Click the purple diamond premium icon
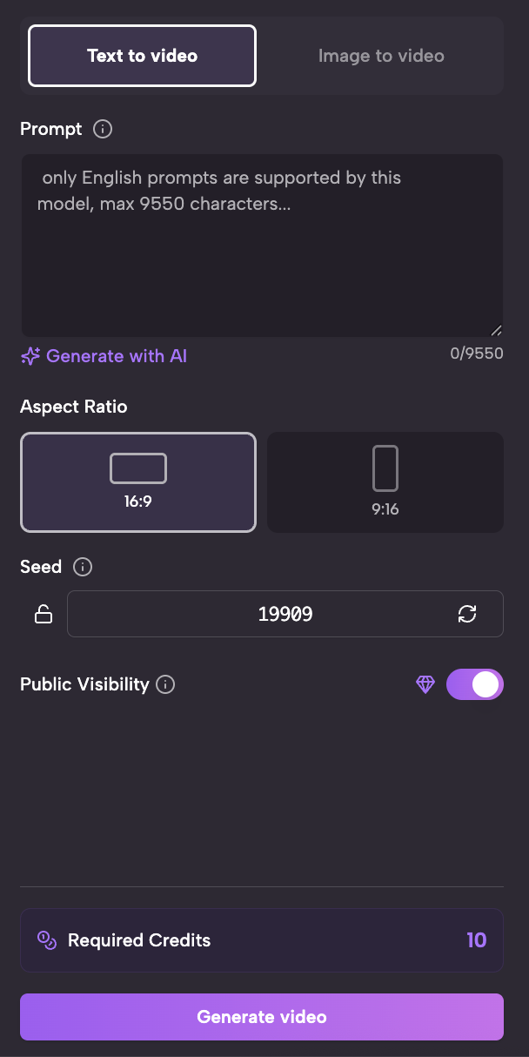Image resolution: width=529 pixels, height=1057 pixels. point(425,685)
